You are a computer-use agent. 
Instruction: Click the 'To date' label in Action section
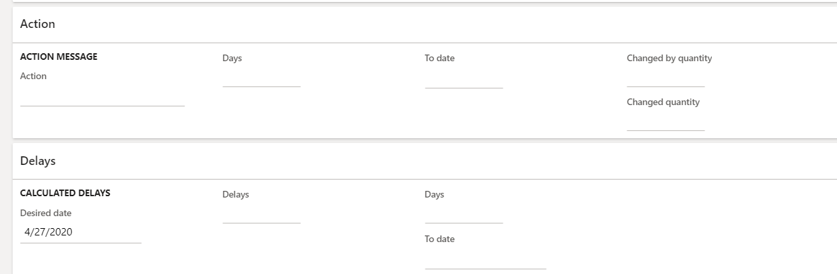pos(439,59)
